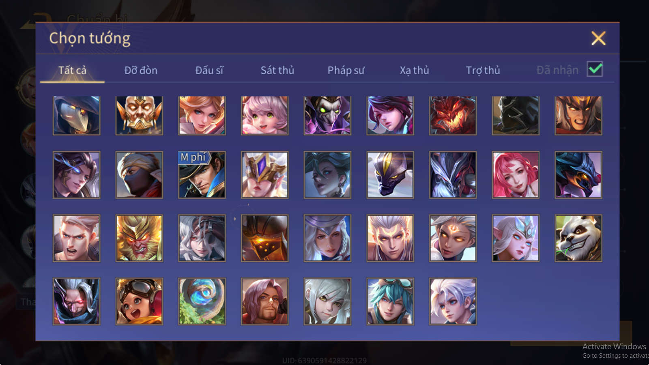
Task: Select the hooded plague-mask hero
Action: (x=76, y=115)
